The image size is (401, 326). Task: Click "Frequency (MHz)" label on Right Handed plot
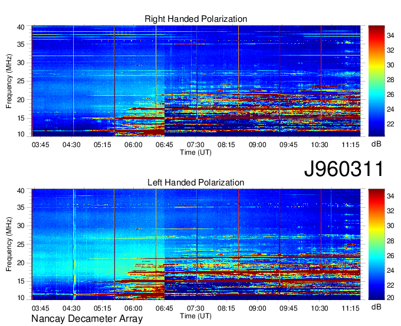(x=9, y=81)
